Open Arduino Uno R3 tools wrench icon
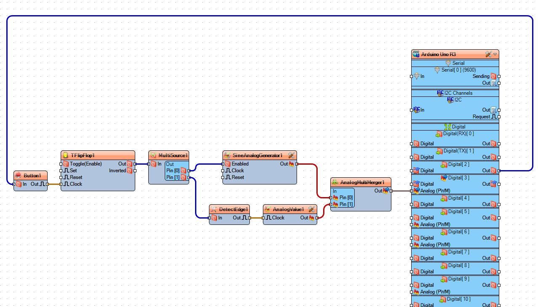This screenshot has height=307, width=538. [x=488, y=54]
